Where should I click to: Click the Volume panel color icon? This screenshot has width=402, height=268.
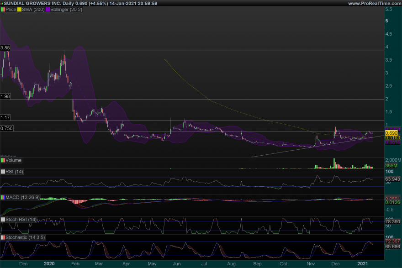3,160
